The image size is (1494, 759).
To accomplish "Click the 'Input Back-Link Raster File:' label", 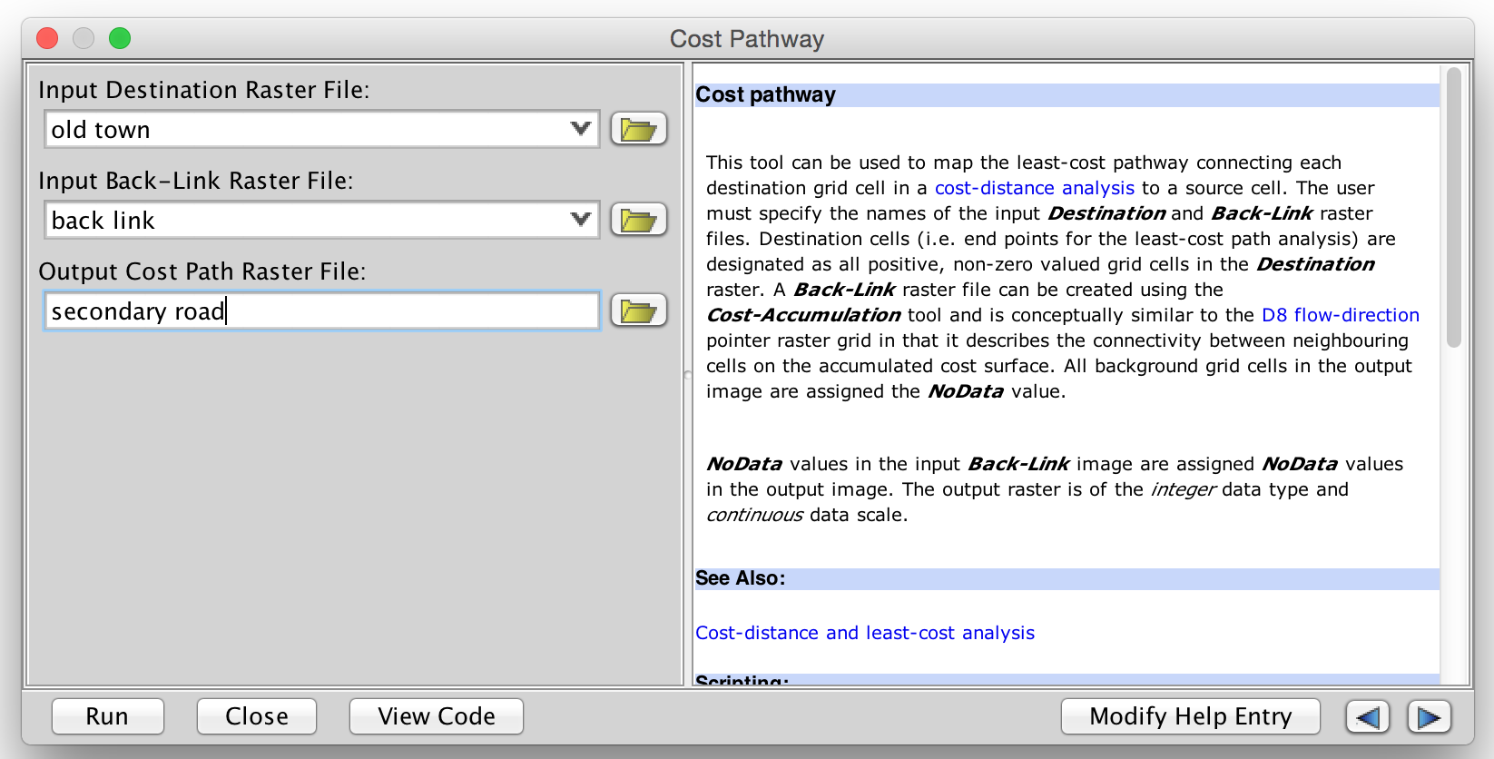I will [x=196, y=181].
